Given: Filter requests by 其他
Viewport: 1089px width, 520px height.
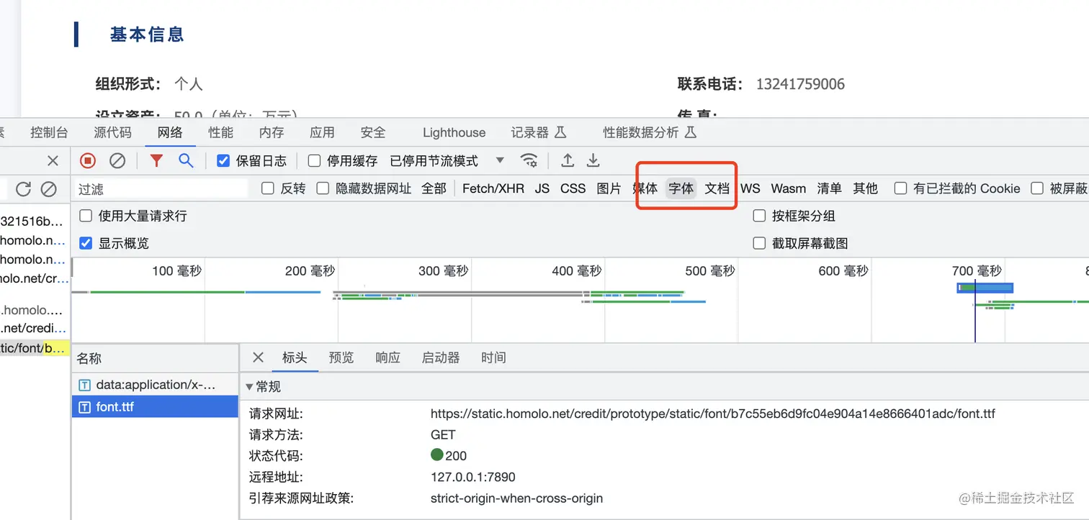Looking at the screenshot, I should (x=866, y=188).
